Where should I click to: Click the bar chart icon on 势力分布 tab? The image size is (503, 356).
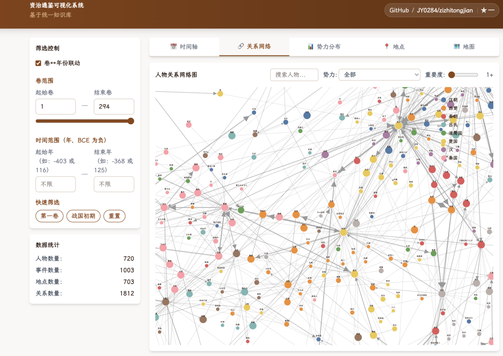pyautogui.click(x=311, y=47)
